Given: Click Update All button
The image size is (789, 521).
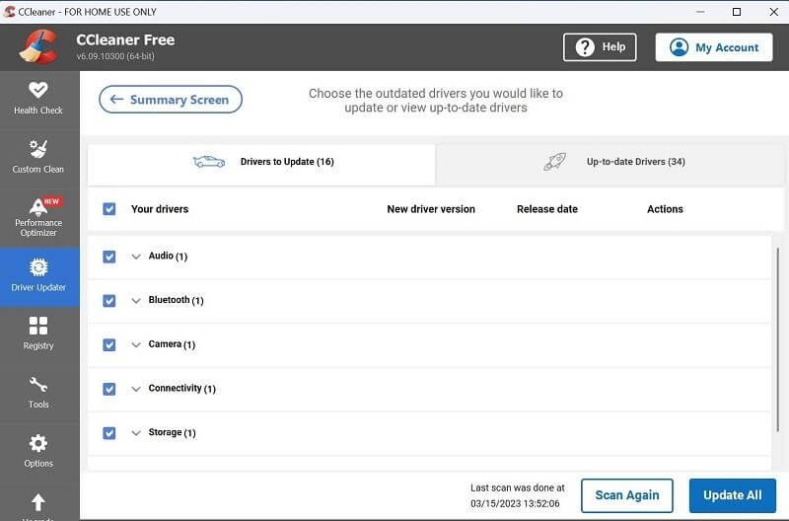Looking at the screenshot, I should coord(733,495).
